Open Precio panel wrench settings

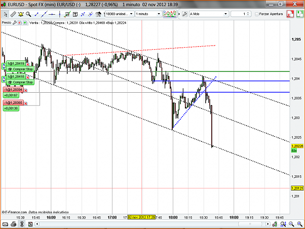(14, 23)
